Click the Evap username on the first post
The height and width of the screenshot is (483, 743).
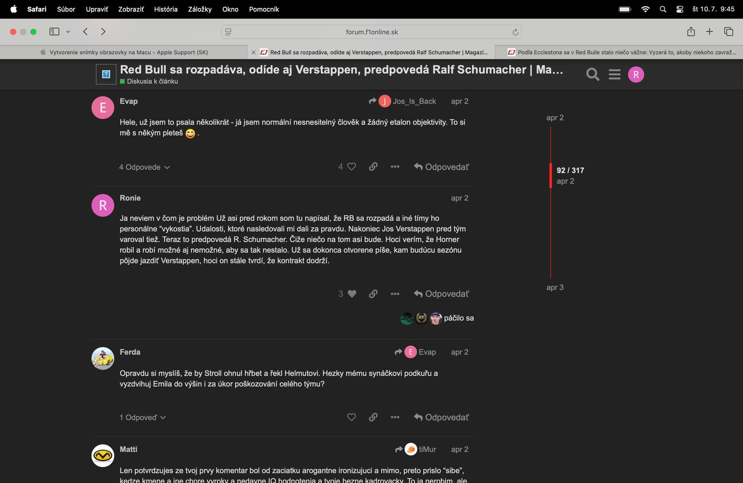128,101
